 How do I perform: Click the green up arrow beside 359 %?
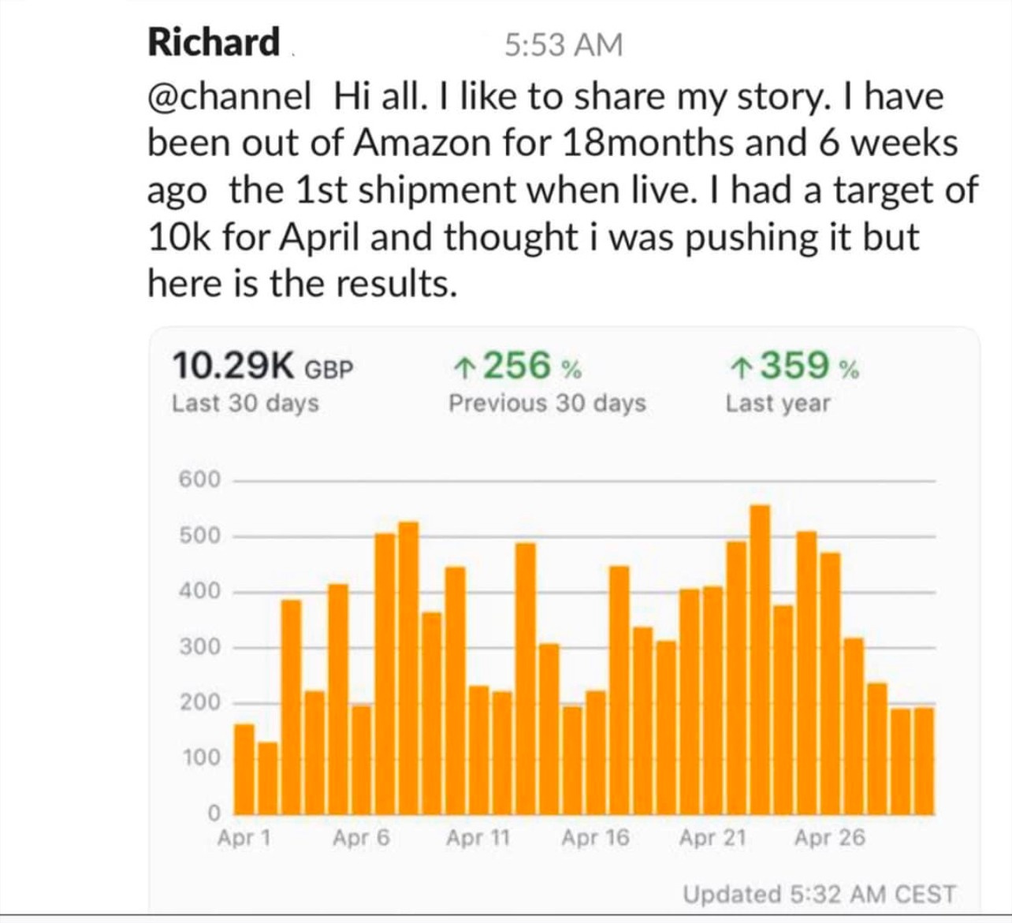[x=741, y=367]
